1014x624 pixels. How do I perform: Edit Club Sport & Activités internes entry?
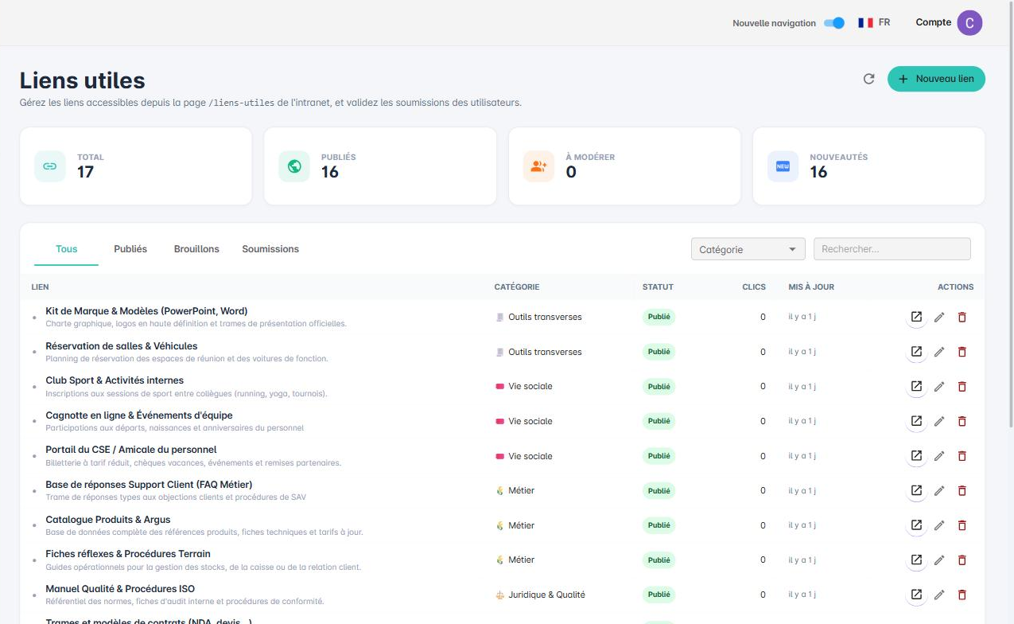coord(939,386)
